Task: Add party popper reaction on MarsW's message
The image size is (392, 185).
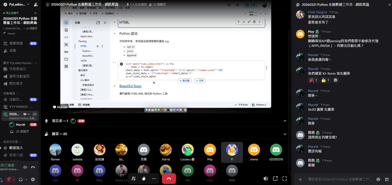Action: [313, 80]
